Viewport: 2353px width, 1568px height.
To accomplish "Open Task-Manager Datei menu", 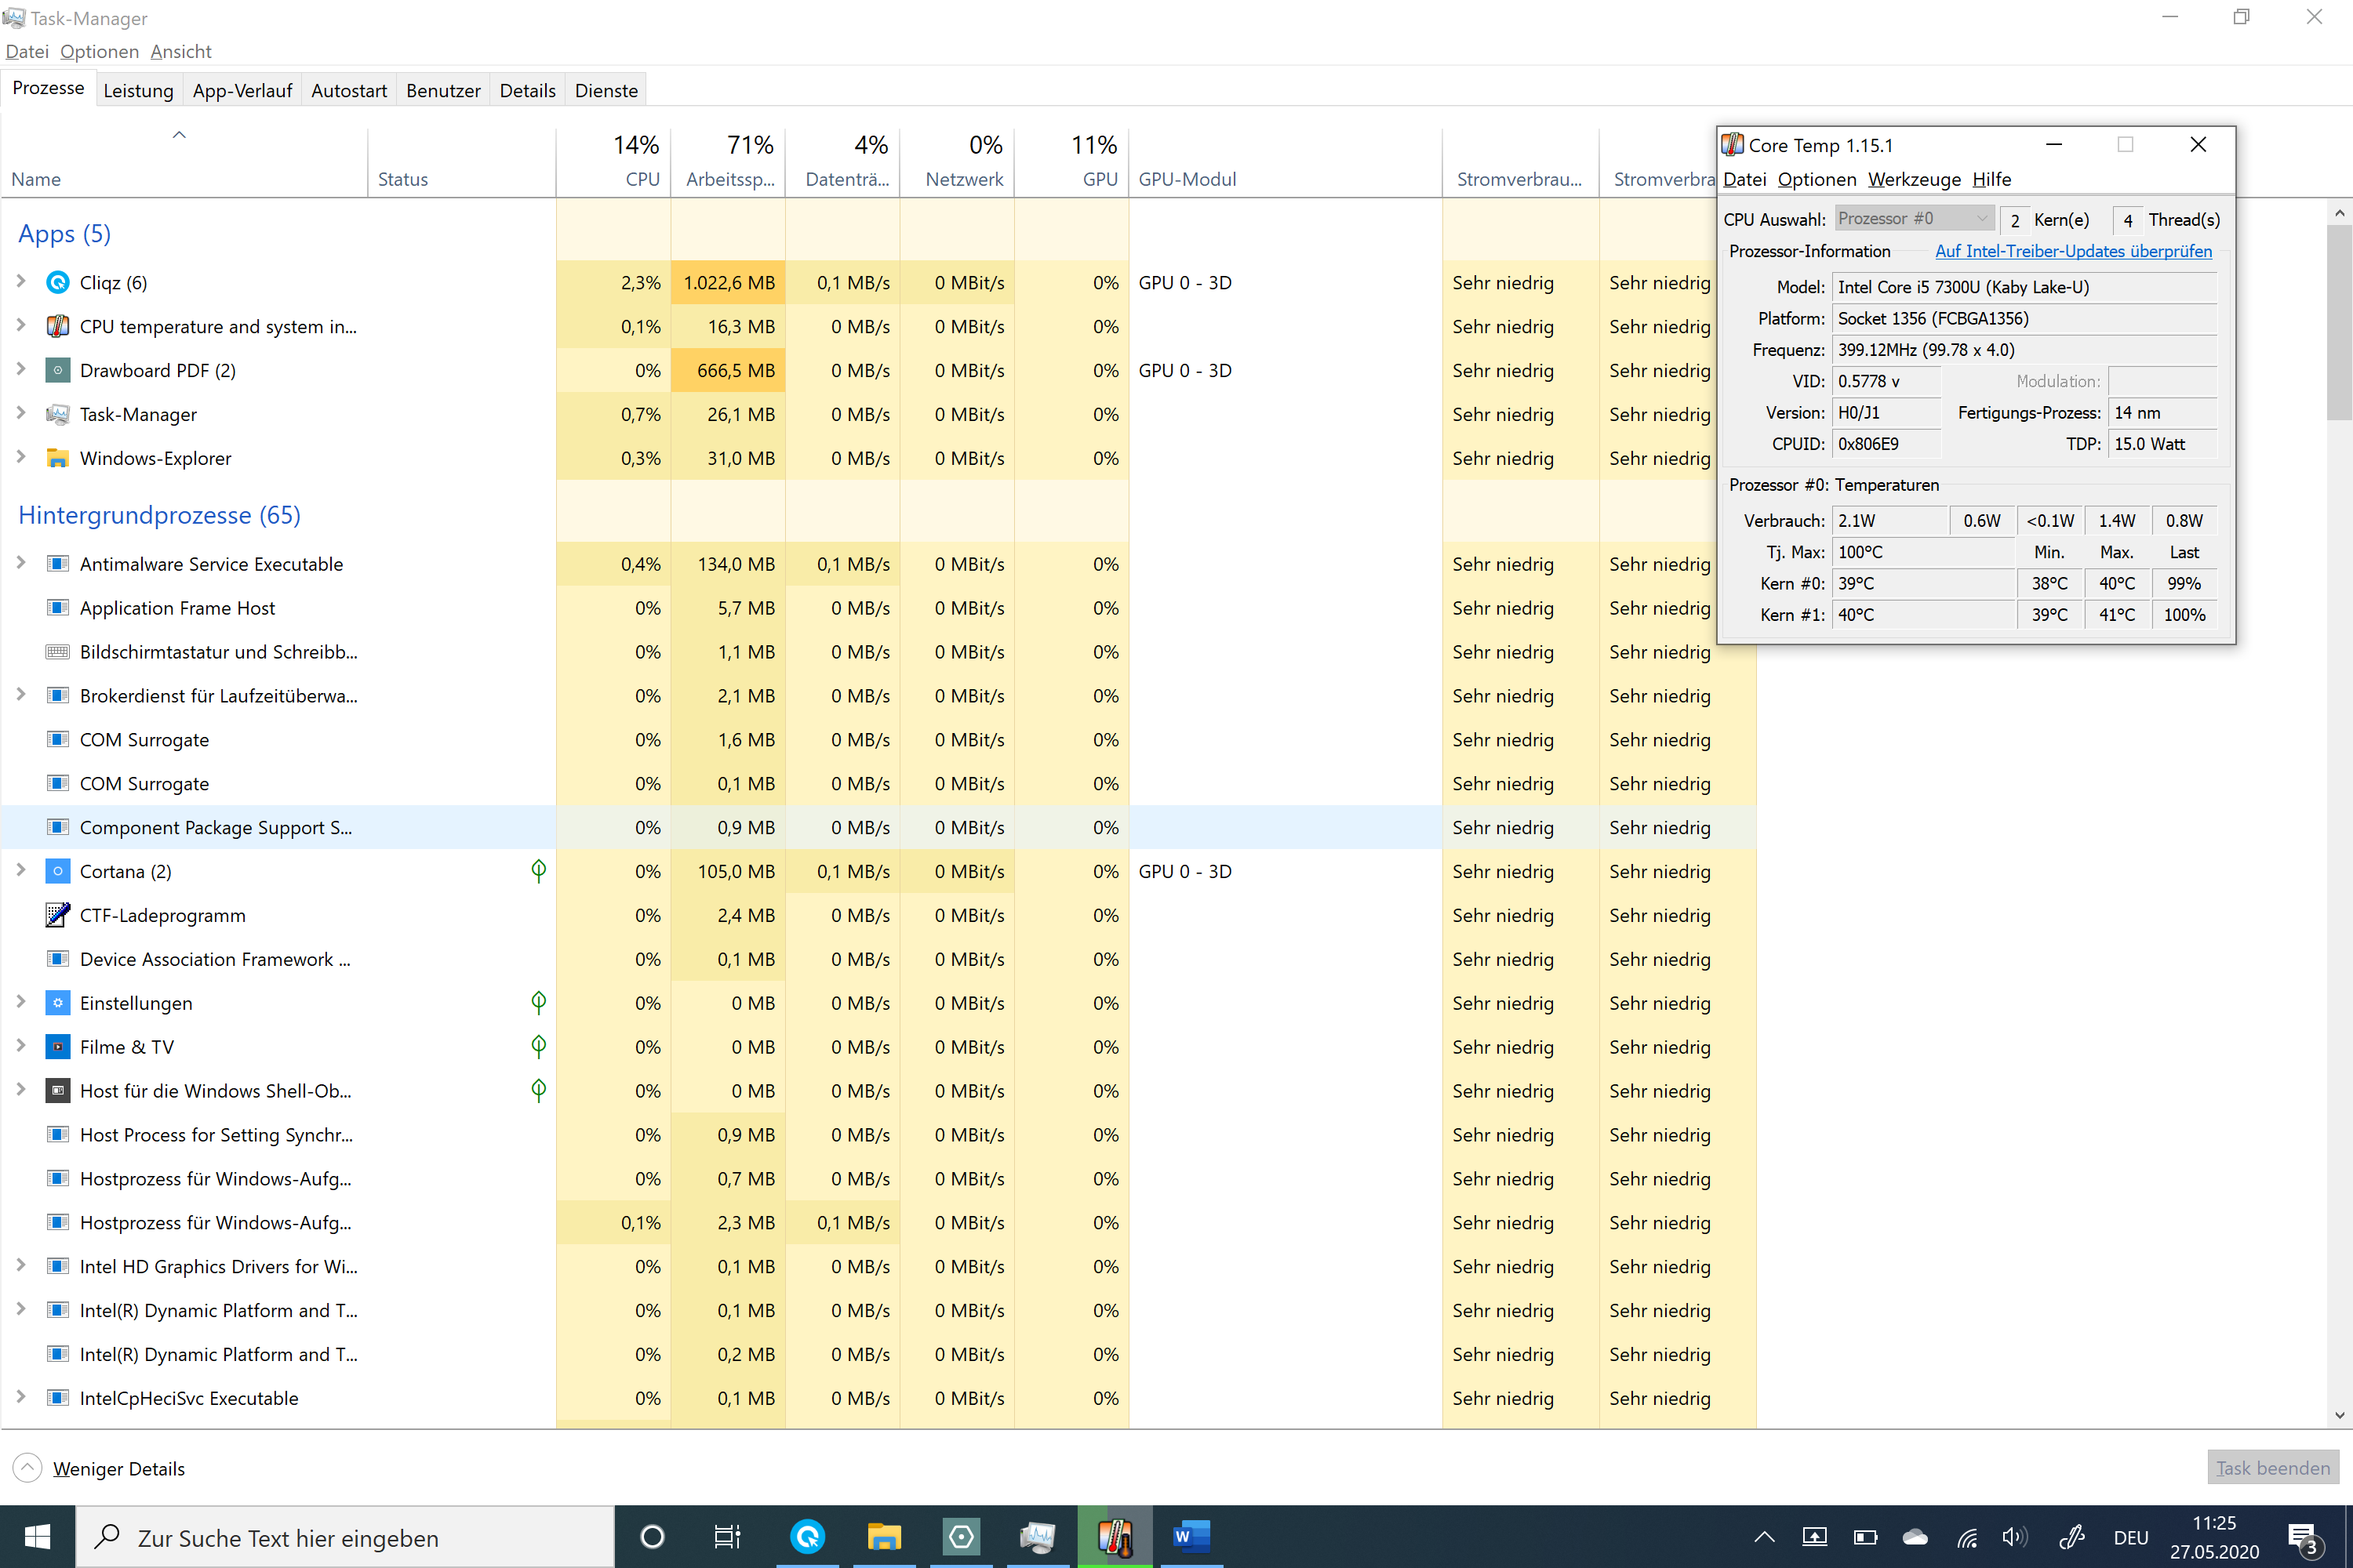I will pos(27,52).
